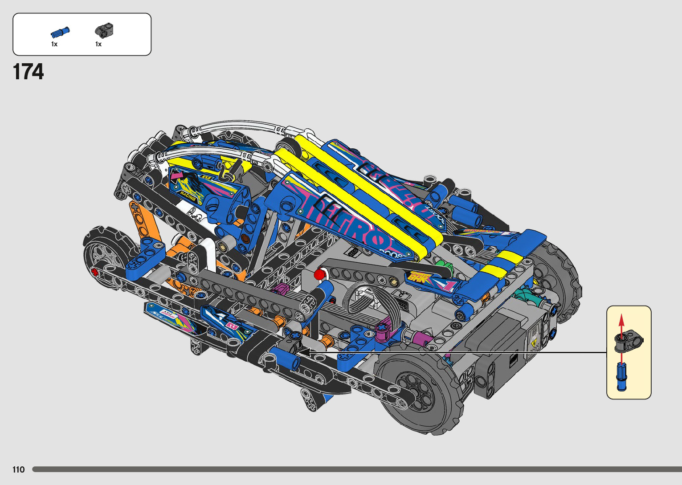Click the page number 110
This screenshot has width=682, height=485.
tap(19, 469)
